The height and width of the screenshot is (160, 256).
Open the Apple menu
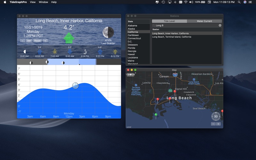(5, 2)
